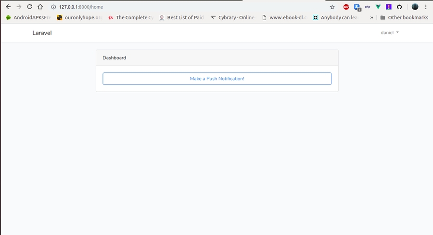Click the Laravel brand link
This screenshot has width=433, height=235.
coord(42,33)
